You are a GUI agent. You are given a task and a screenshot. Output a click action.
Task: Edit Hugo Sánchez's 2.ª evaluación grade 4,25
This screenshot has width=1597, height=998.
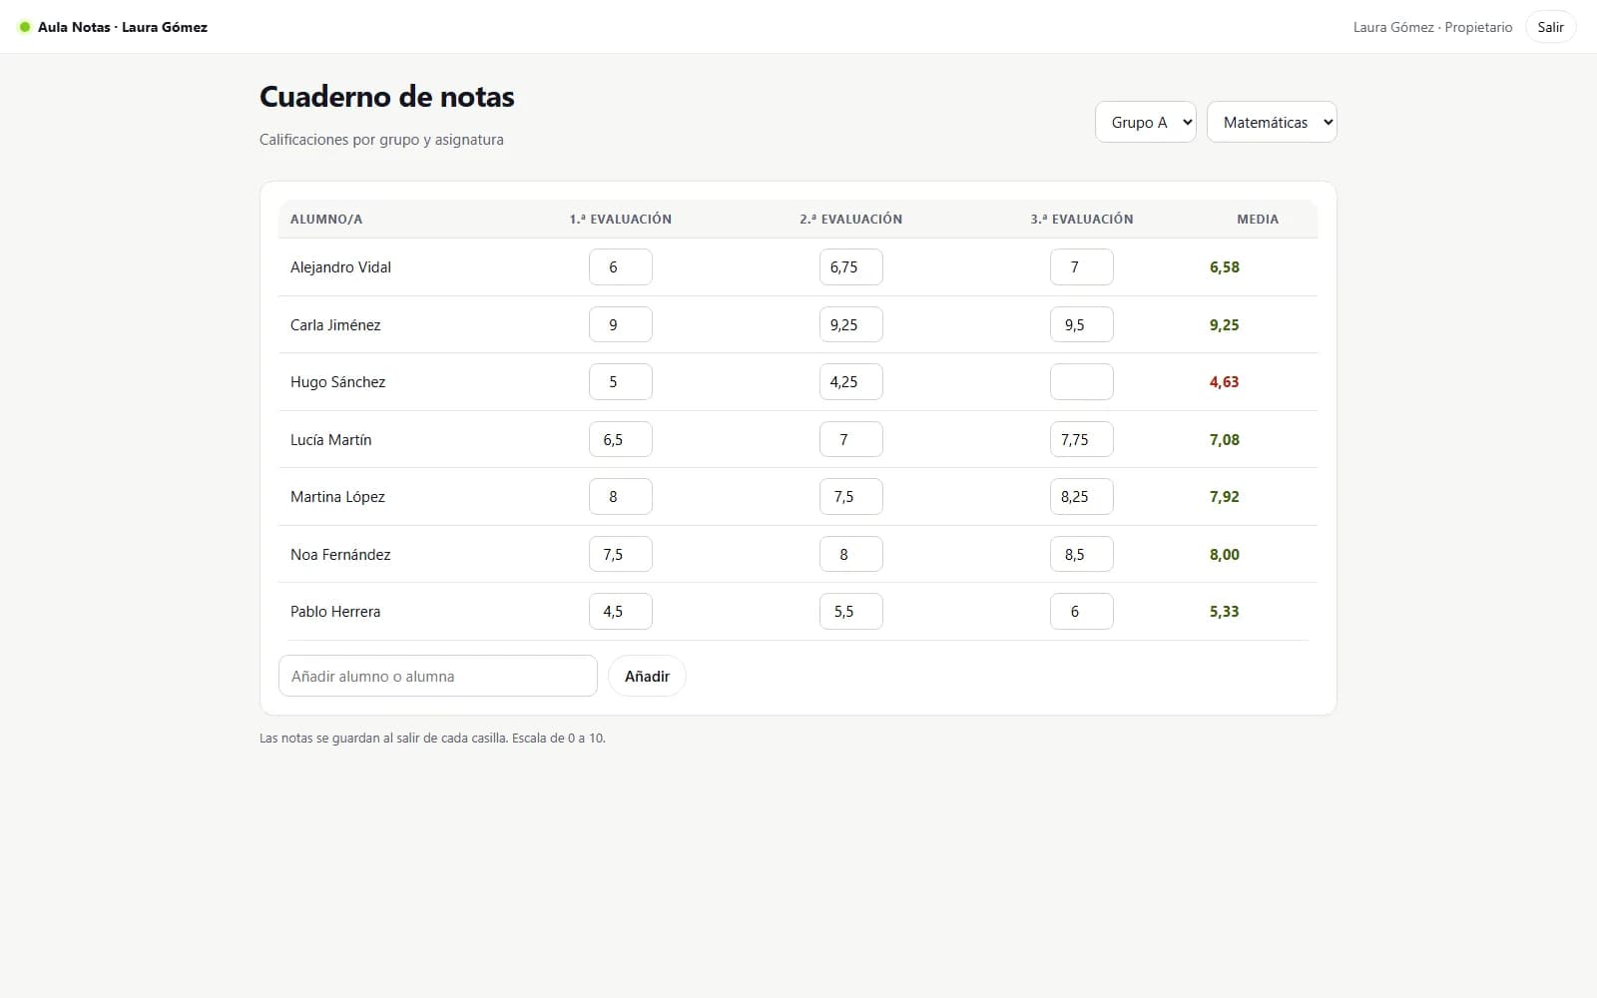pyautogui.click(x=850, y=382)
